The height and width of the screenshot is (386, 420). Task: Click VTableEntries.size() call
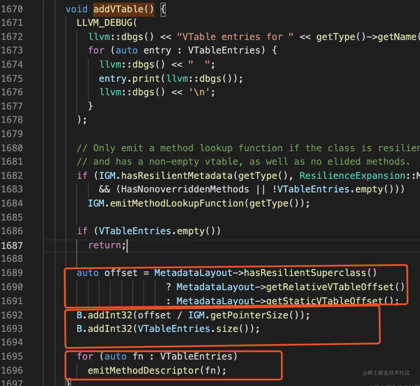click(x=193, y=329)
